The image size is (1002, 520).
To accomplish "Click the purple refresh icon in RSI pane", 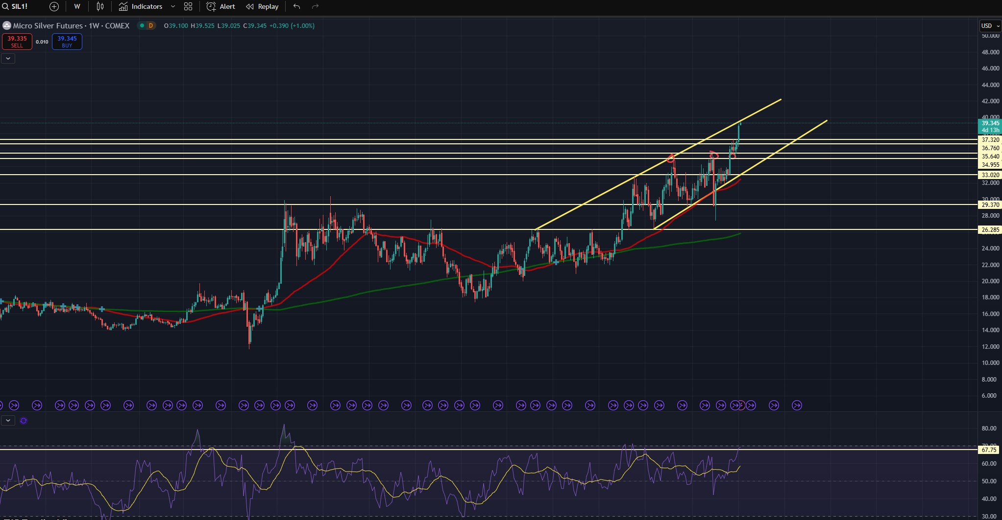I will coord(24,420).
